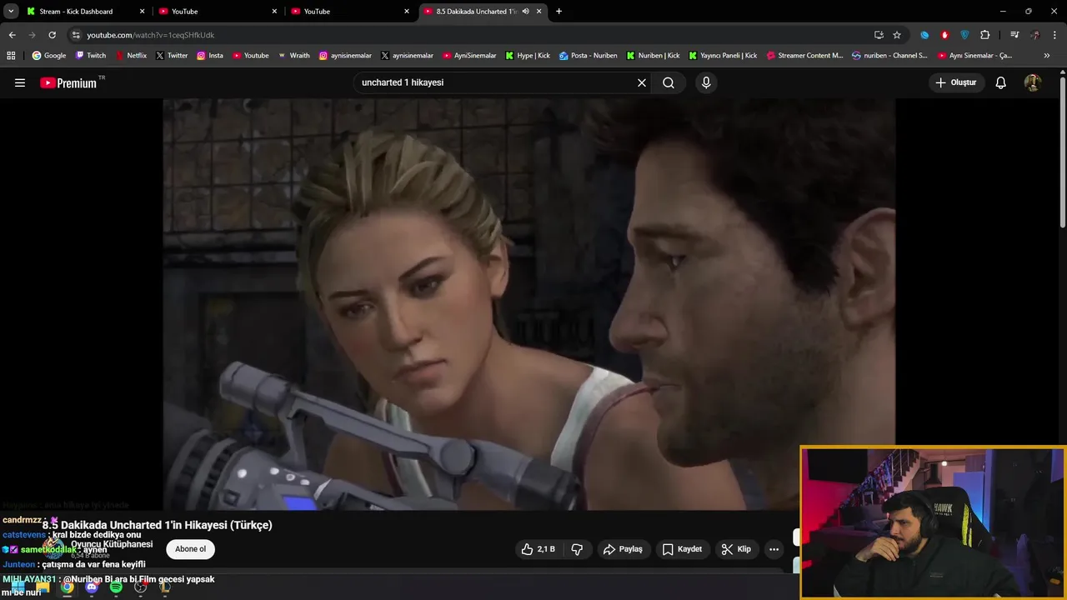
Task: Reload the page with refresh icon
Action: 52,35
